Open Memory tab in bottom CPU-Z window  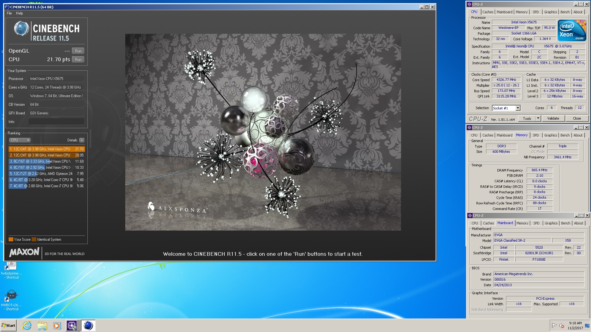(522, 223)
